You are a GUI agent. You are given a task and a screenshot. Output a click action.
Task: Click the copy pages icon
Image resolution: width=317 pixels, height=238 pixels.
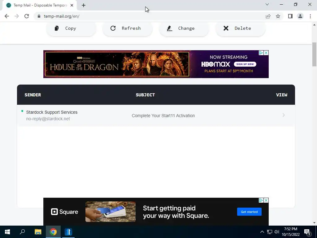(x=57, y=28)
